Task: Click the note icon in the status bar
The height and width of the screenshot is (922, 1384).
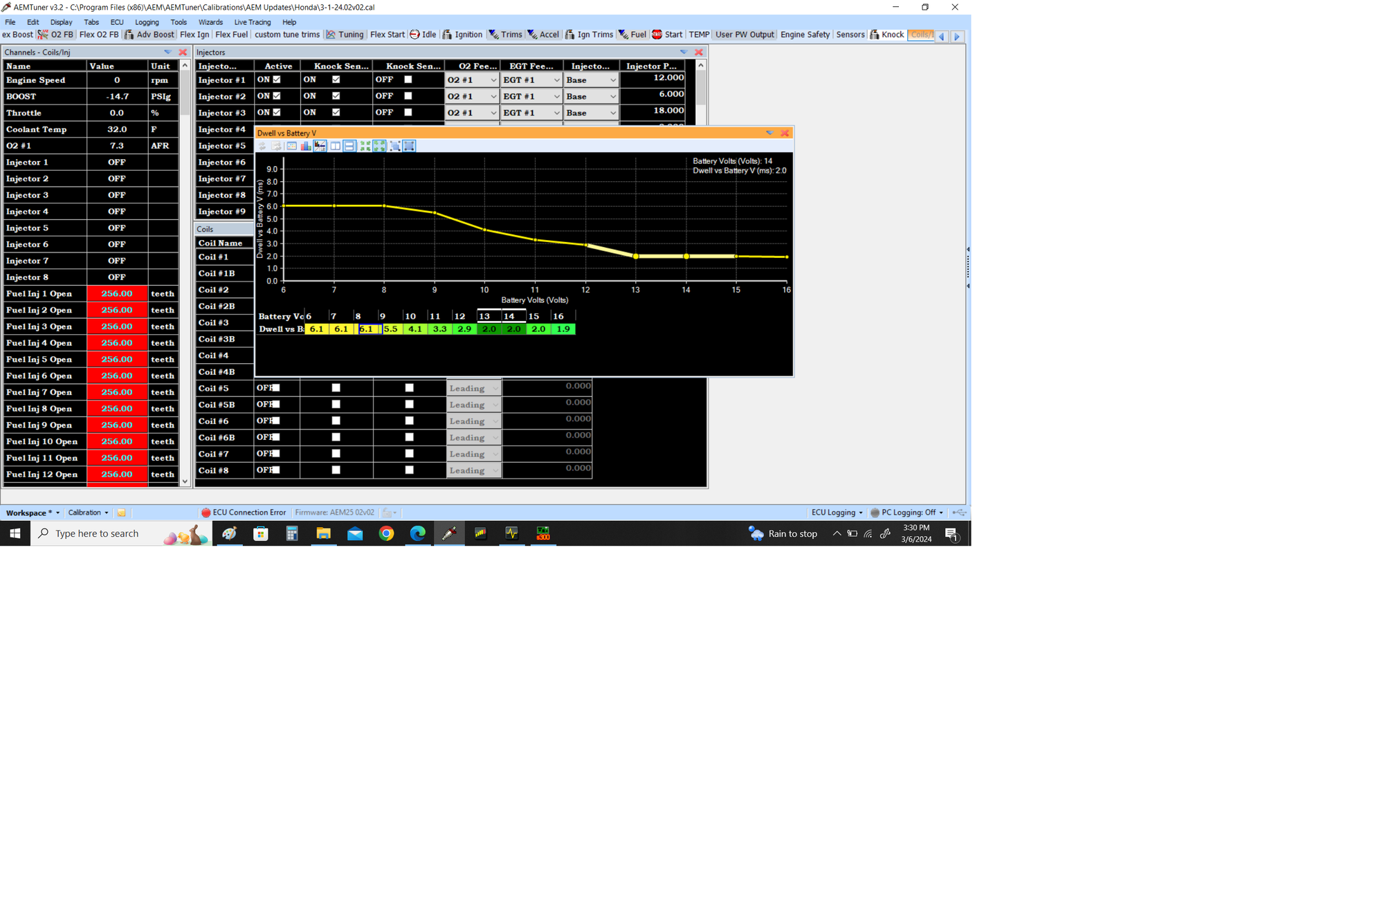Action: [x=122, y=513]
